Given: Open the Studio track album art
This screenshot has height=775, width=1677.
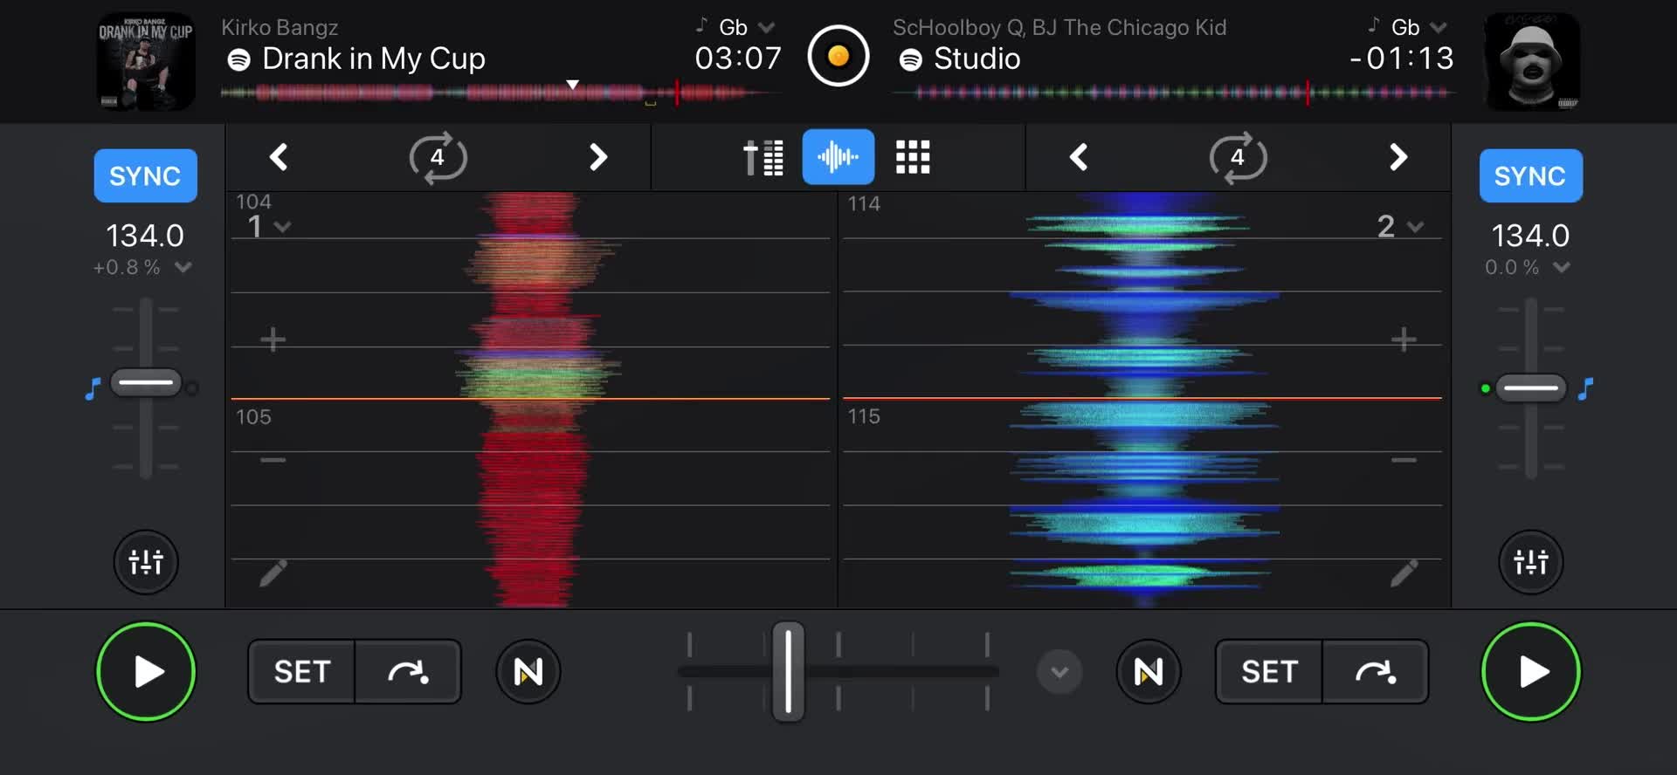Looking at the screenshot, I should pyautogui.click(x=1532, y=61).
